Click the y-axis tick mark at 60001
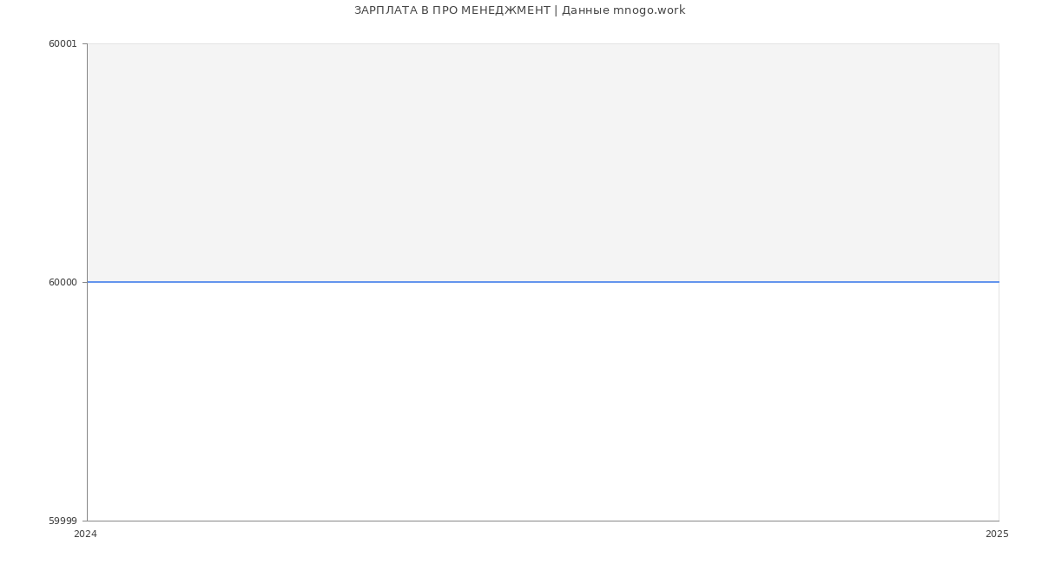Screen dimensions: 1042x564 tap(84, 43)
